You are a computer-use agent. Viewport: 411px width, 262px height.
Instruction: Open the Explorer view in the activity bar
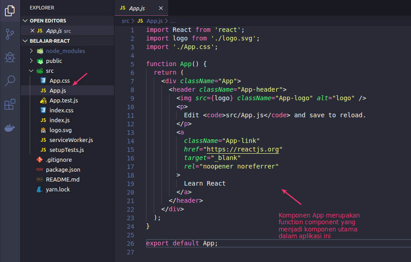pos(10,11)
